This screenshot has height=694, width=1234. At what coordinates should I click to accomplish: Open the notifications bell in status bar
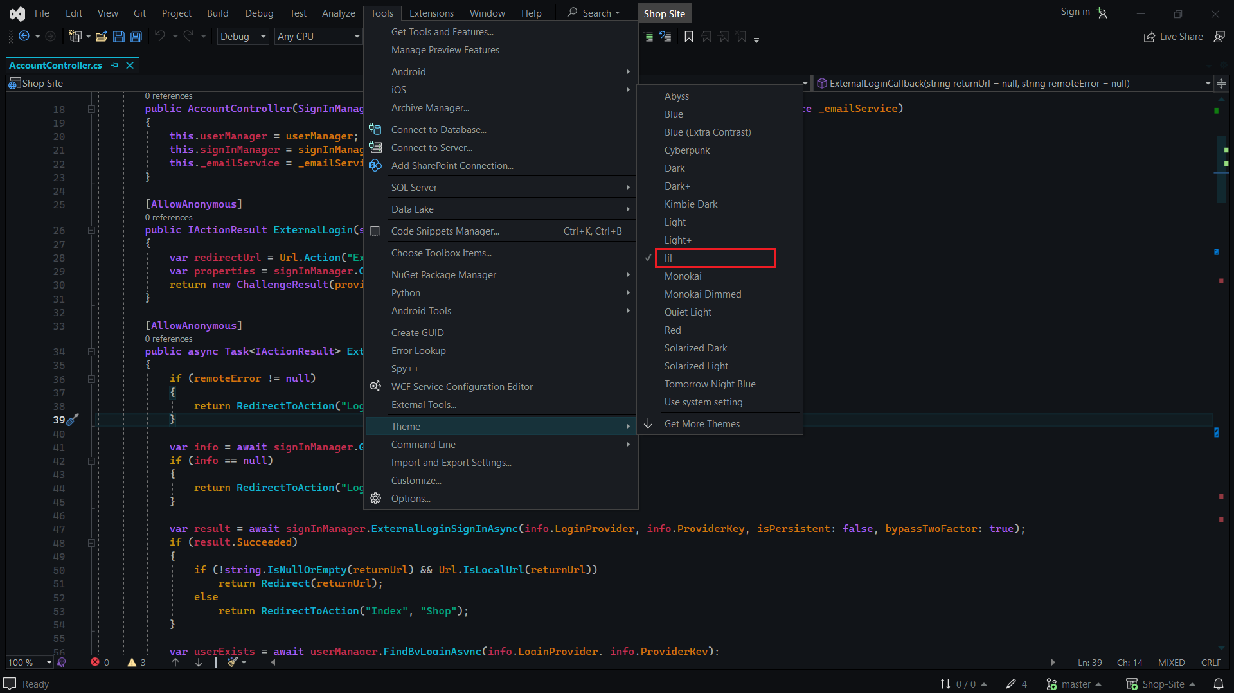click(1218, 684)
